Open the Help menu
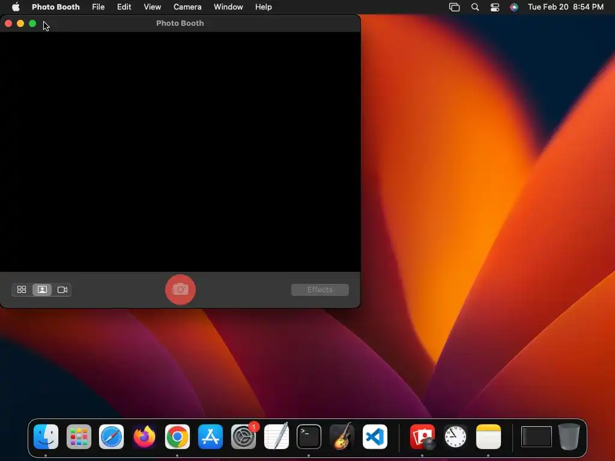The image size is (615, 461). [x=263, y=7]
